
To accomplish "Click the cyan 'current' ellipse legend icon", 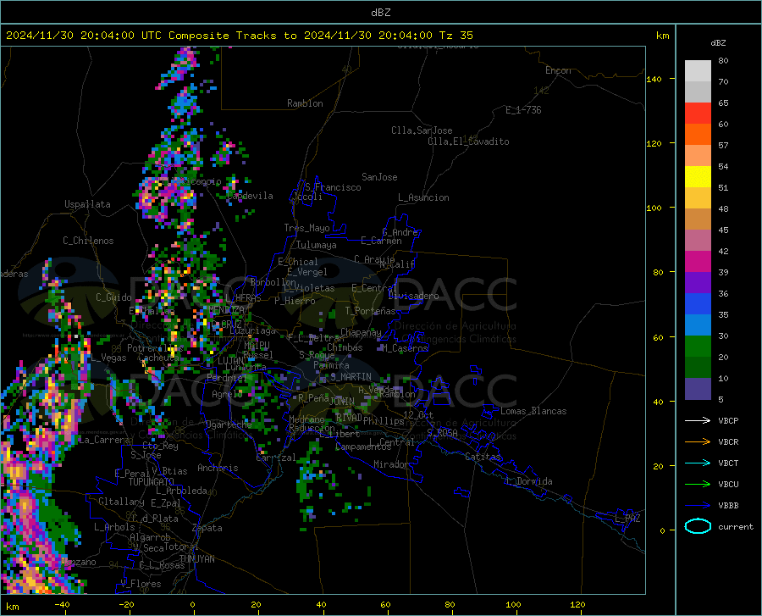I will tap(698, 526).
